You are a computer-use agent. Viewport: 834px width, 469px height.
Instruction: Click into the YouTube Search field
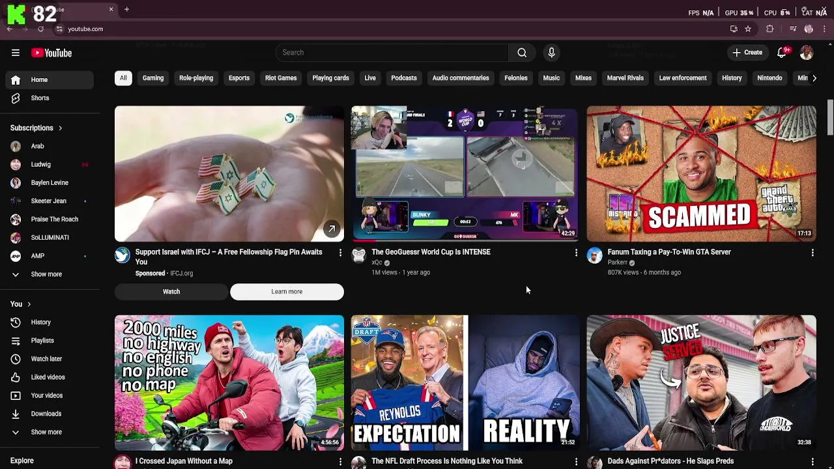click(392, 53)
